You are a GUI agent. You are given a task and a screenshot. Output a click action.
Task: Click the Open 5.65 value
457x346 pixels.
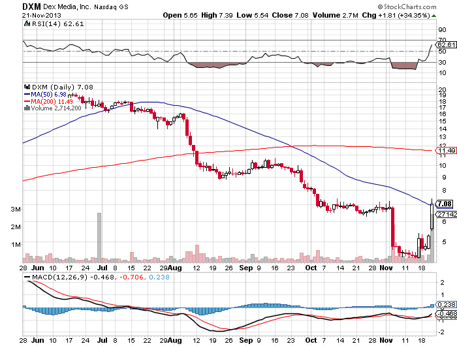pos(180,15)
